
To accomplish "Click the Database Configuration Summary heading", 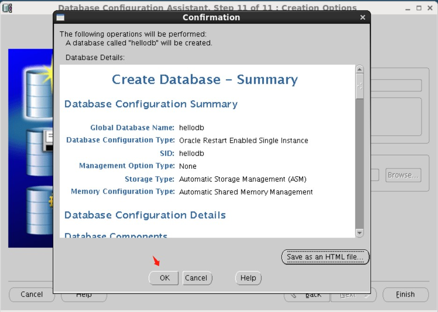I will (151, 104).
